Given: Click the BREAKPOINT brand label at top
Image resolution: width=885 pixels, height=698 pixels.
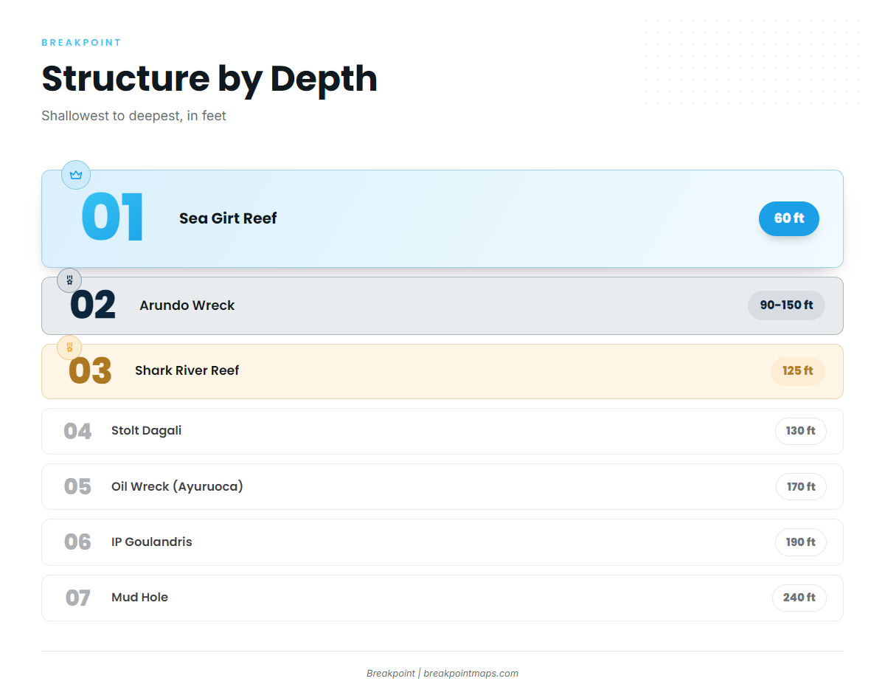Looking at the screenshot, I should click(82, 43).
